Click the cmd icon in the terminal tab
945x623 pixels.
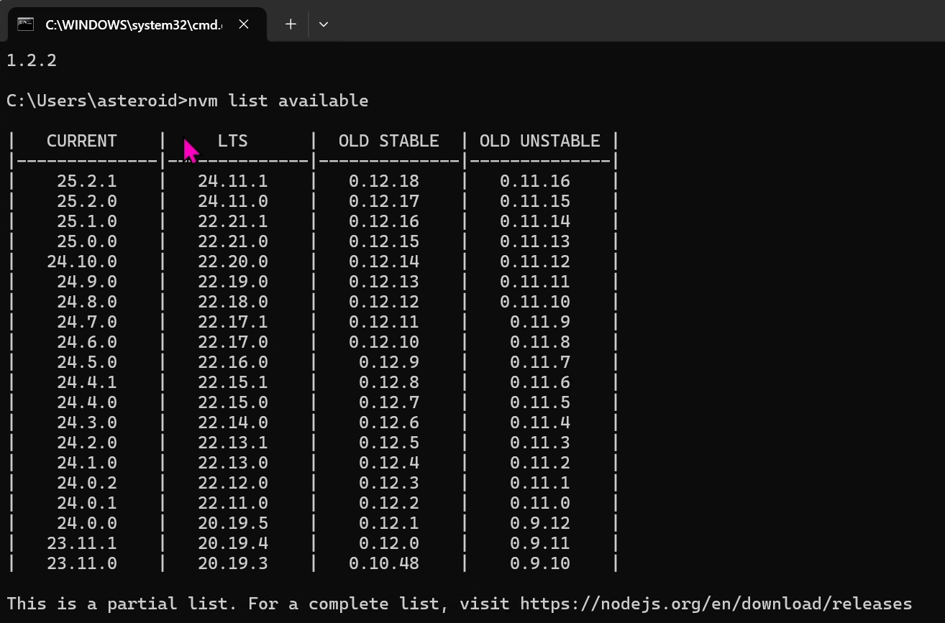tap(26, 24)
